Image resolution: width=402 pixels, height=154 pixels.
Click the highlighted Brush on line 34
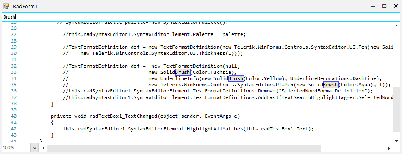(236, 78)
